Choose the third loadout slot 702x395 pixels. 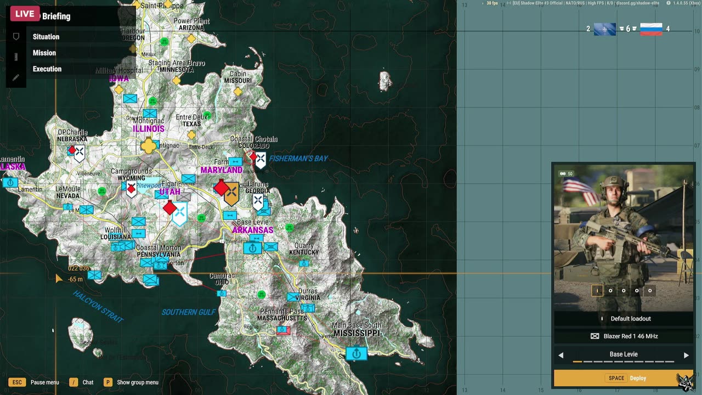[x=624, y=291]
